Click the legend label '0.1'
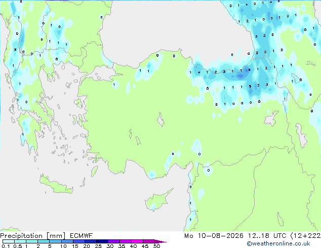321x248 pixels. [x=6, y=246]
